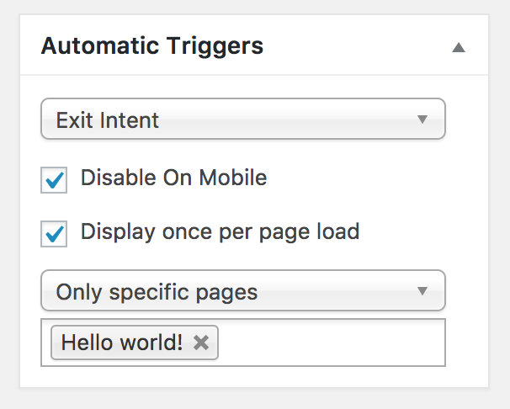Toggle the panel using the header triangle icon
Screen dimensions: 510x409
pyautogui.click(x=458, y=47)
